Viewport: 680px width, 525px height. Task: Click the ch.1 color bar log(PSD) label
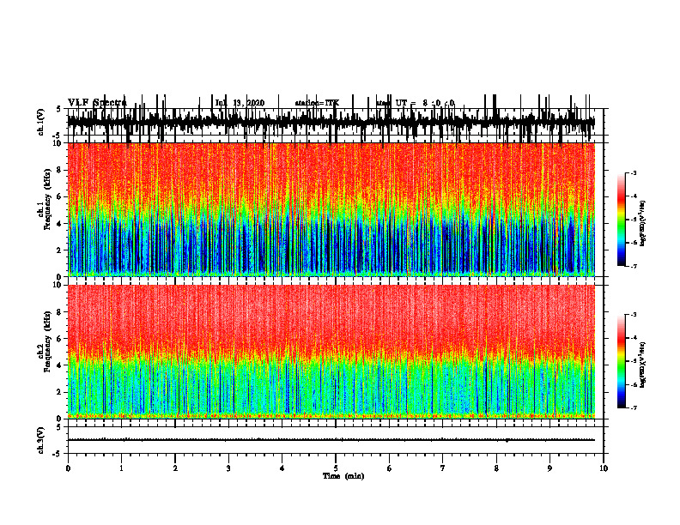643,224
